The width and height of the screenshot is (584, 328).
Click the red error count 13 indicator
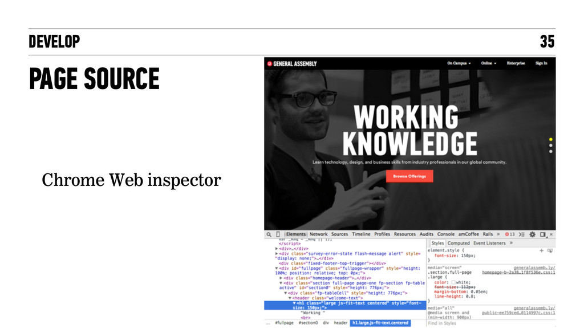[x=509, y=234]
